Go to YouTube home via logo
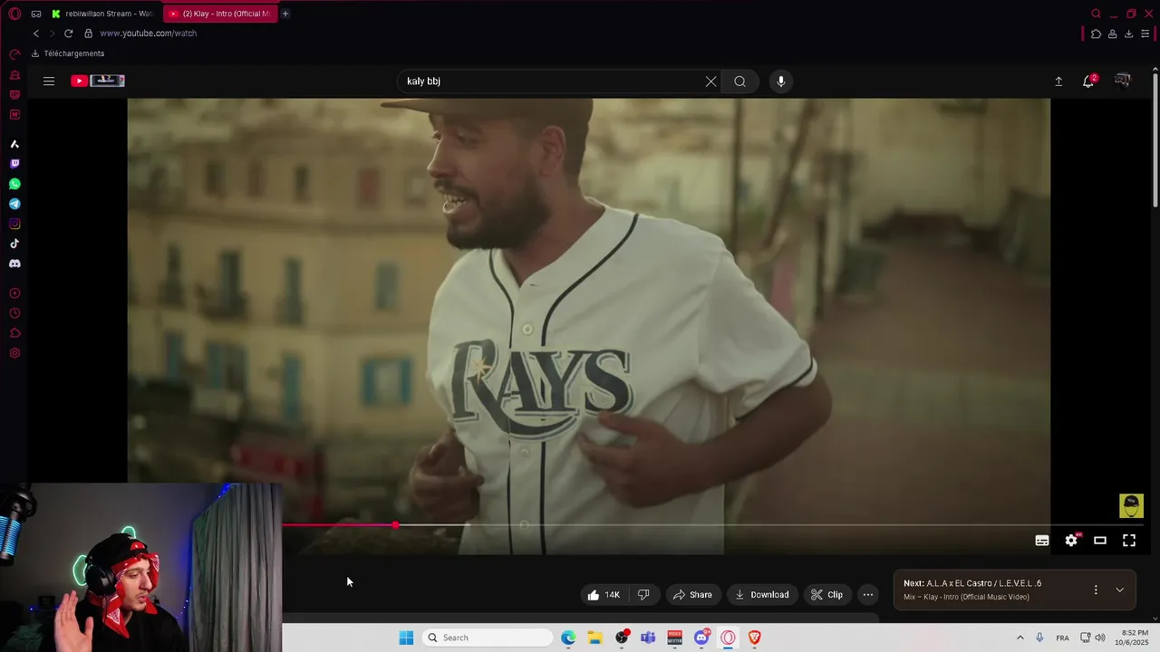The height and width of the screenshot is (652, 1160). pyautogui.click(x=97, y=81)
